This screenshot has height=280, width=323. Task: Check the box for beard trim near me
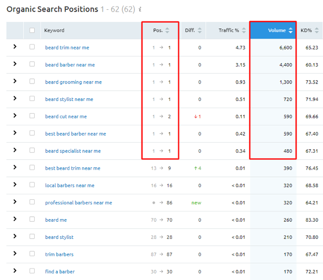pyautogui.click(x=32, y=47)
